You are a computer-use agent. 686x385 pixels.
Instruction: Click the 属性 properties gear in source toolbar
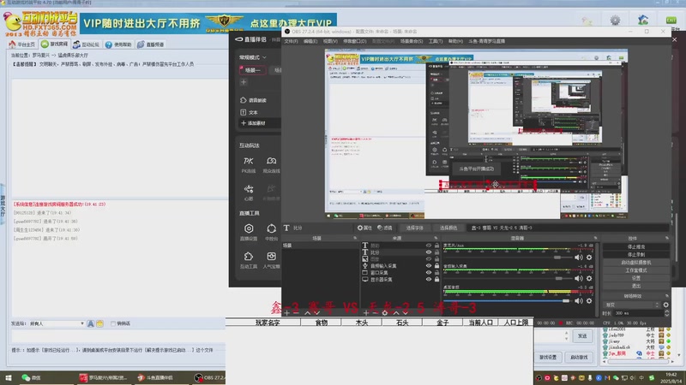pyautogui.click(x=364, y=228)
